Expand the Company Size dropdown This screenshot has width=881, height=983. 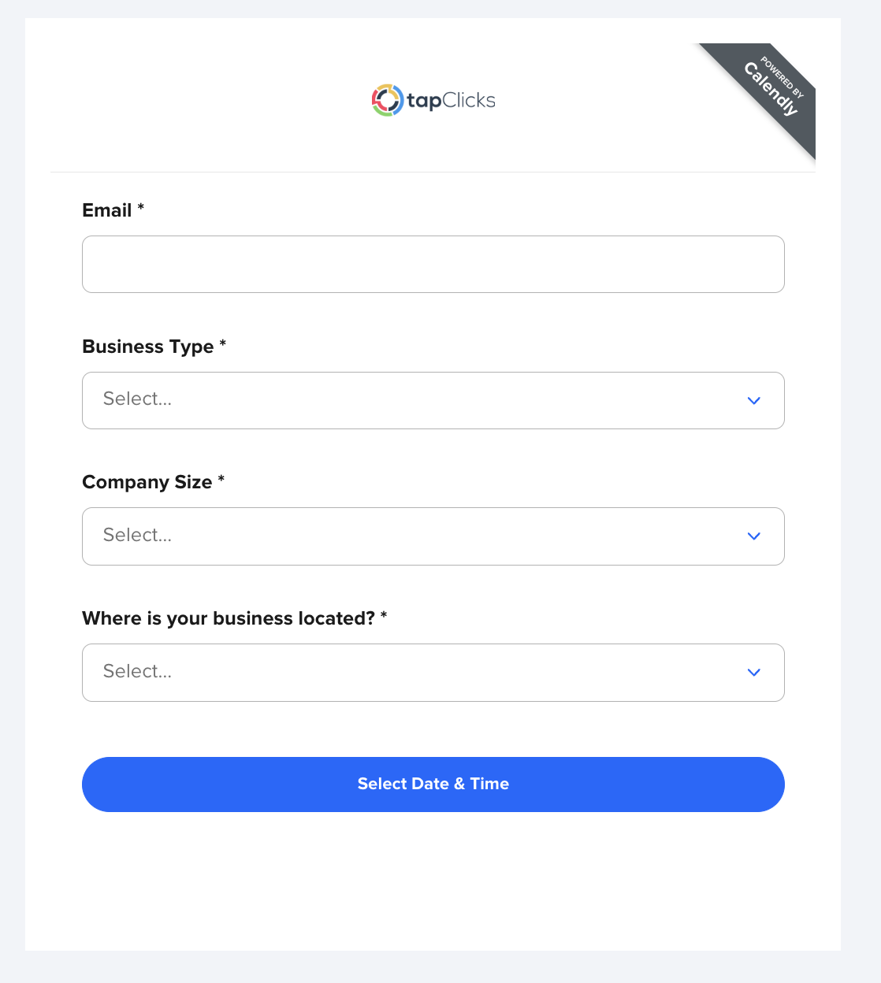tap(433, 536)
